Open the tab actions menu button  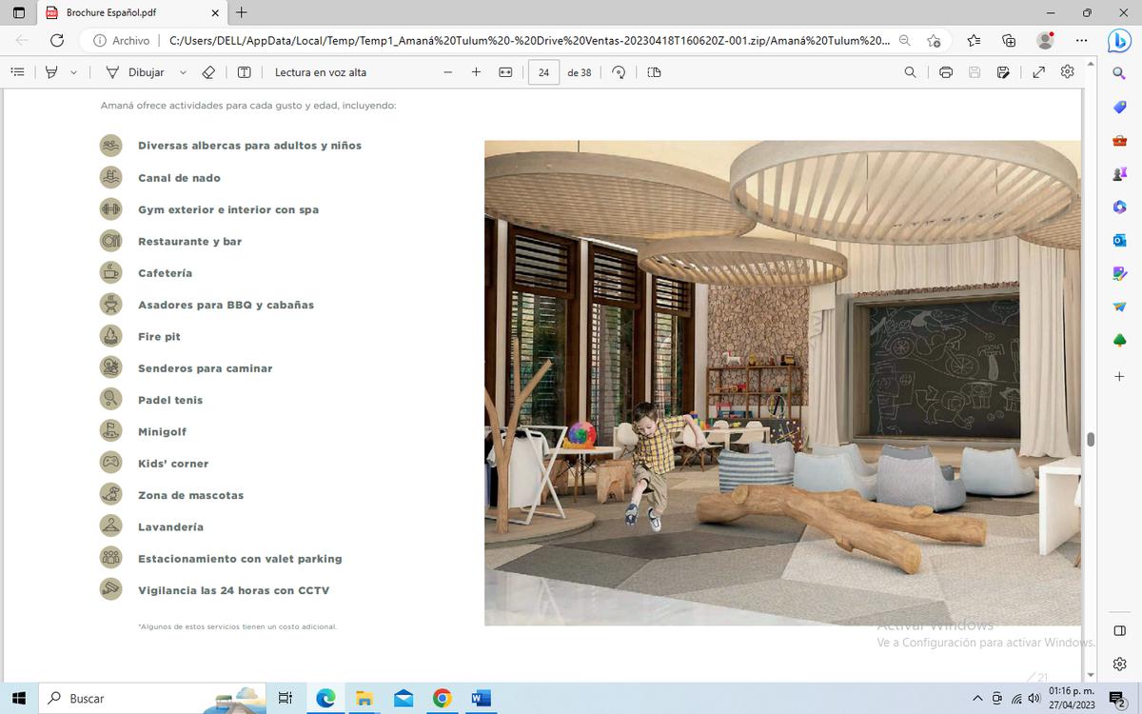[x=19, y=13]
